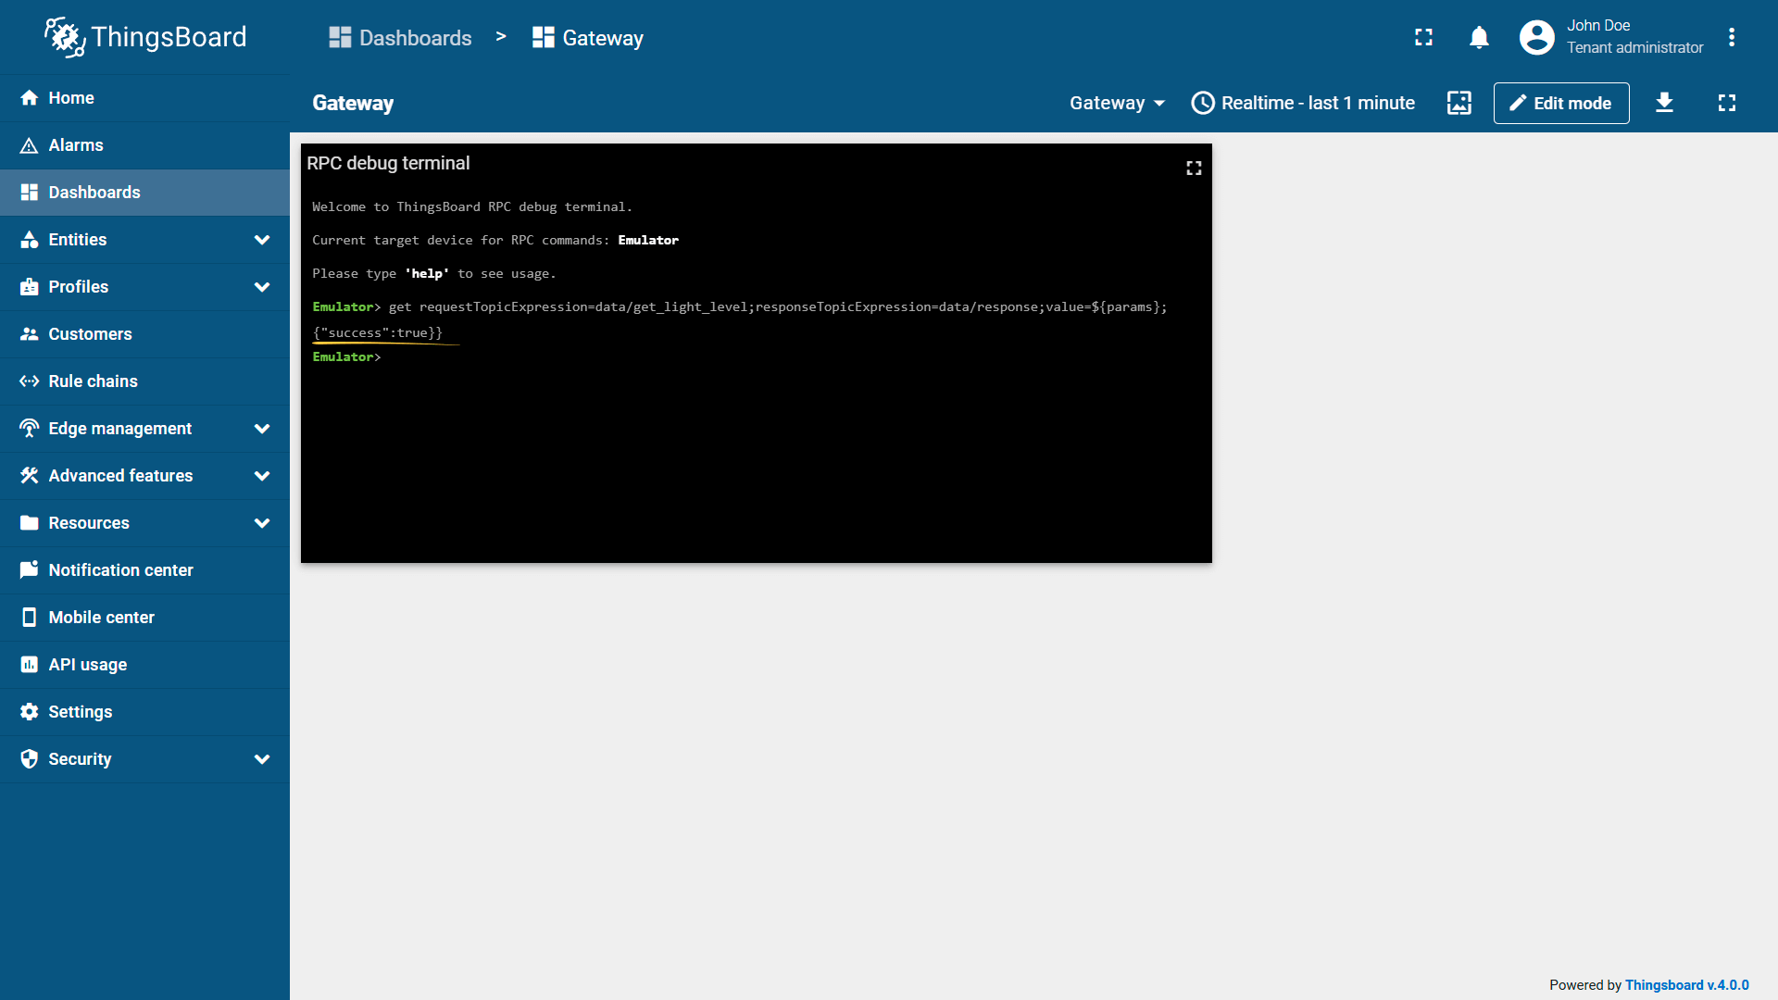Open the Gateway state dropdown
Viewport: 1778px width, 1000px height.
pos(1117,103)
